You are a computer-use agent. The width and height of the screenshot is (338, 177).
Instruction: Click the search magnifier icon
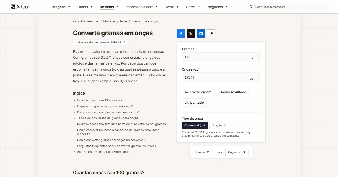coord(251,7)
